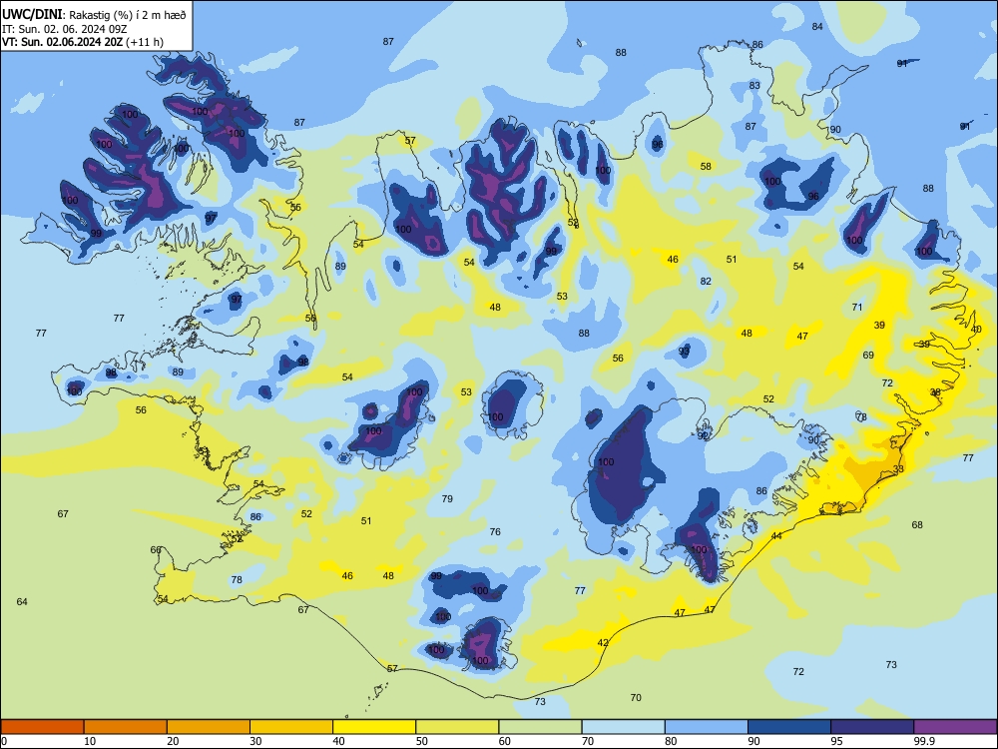
Task: Click the humidity value '93' on map
Action: tap(684, 351)
